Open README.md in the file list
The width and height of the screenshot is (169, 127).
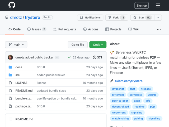24,90
